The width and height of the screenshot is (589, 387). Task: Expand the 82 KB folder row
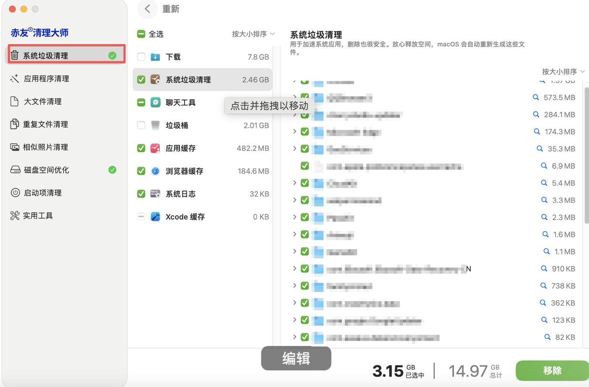294,337
